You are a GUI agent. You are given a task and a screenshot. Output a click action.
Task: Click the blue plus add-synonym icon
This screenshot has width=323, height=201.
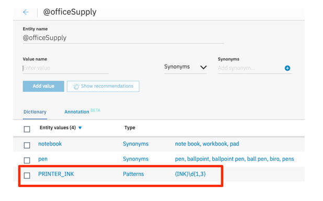click(x=287, y=68)
